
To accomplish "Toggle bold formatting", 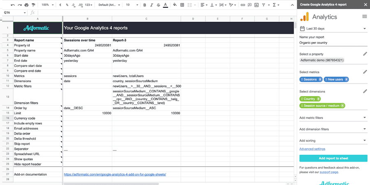I will tap(145, 5).
